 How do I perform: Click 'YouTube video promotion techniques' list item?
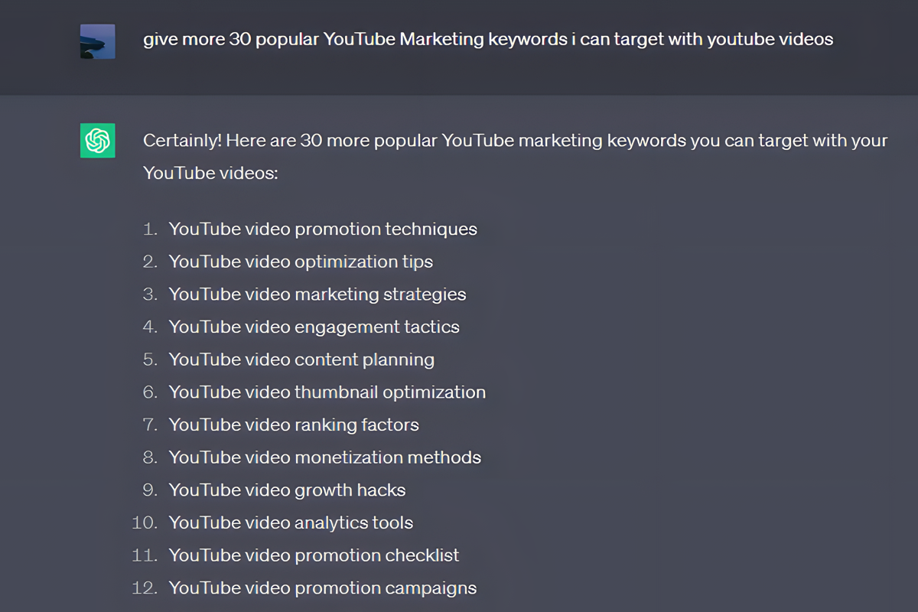coord(323,229)
